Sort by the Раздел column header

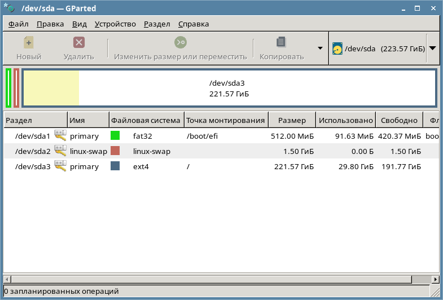click(x=36, y=120)
